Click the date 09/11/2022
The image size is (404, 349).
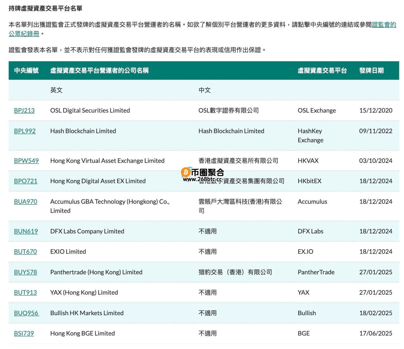pyautogui.click(x=376, y=131)
